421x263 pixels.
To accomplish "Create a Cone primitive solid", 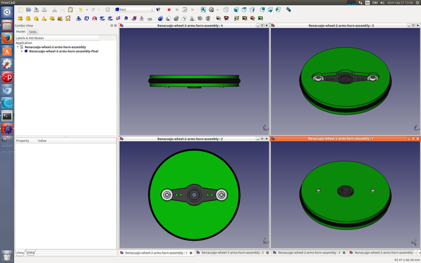I will (44, 18).
